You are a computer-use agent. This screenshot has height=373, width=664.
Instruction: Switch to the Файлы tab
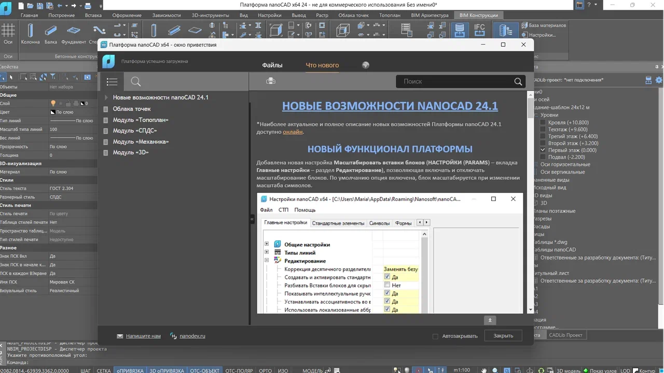coord(272,65)
